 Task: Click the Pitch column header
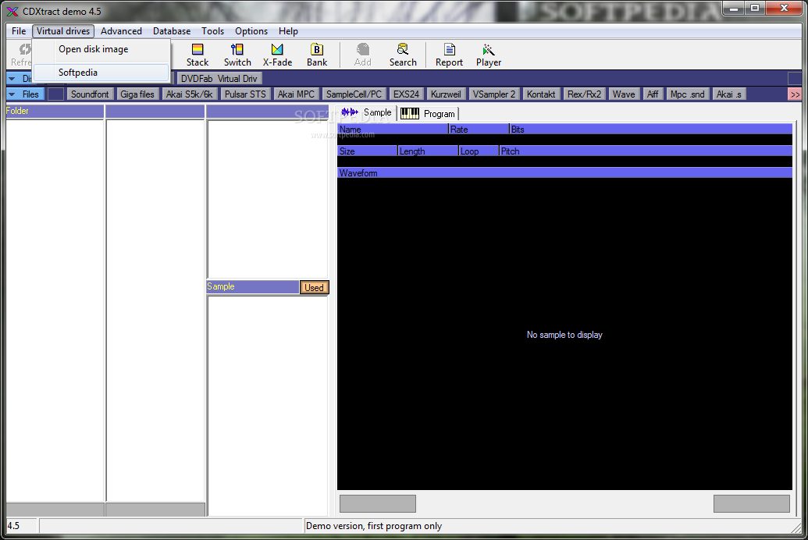646,151
